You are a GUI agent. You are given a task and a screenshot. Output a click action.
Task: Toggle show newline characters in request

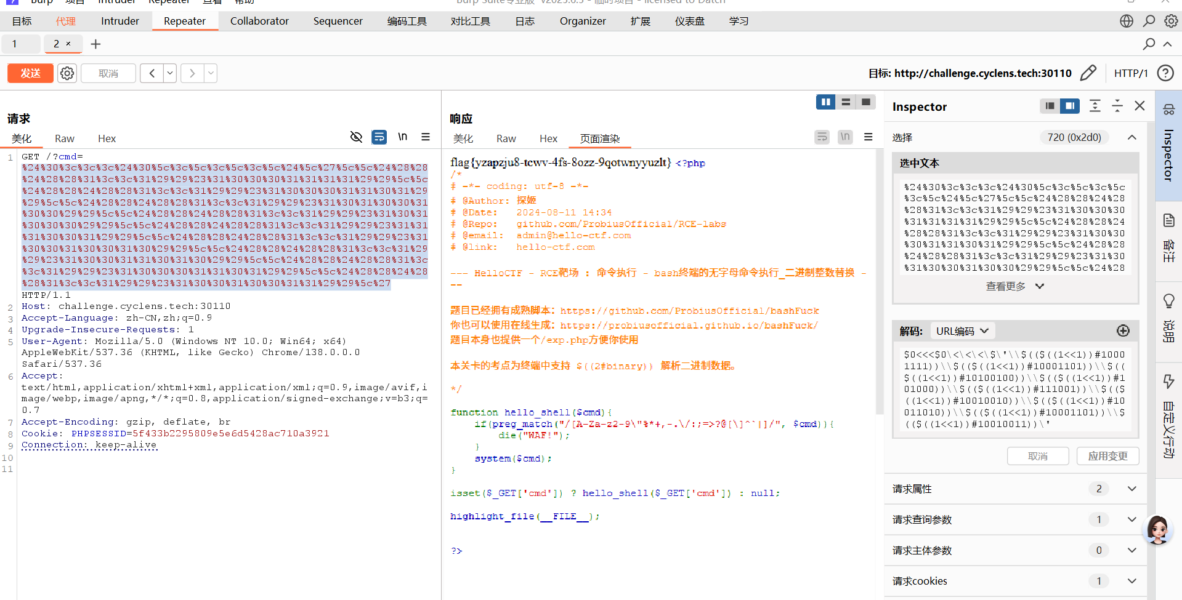(x=402, y=137)
